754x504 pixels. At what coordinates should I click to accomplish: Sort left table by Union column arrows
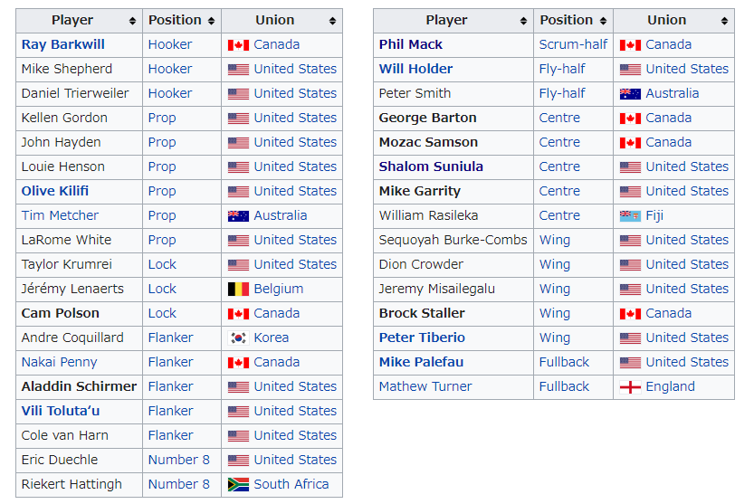pyautogui.click(x=332, y=21)
